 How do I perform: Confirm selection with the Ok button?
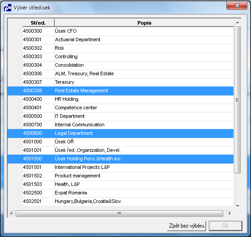(225, 226)
